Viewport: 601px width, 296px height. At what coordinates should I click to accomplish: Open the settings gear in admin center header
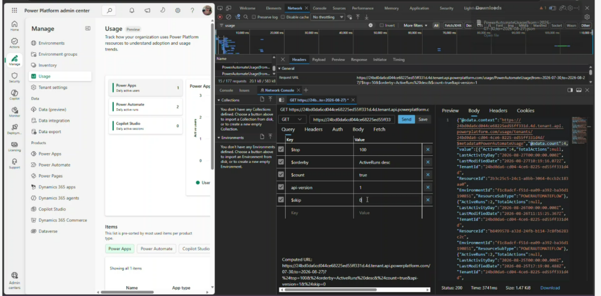(x=177, y=11)
